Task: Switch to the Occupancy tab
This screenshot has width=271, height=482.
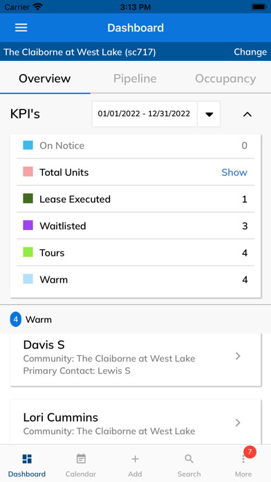Action: 225,79
